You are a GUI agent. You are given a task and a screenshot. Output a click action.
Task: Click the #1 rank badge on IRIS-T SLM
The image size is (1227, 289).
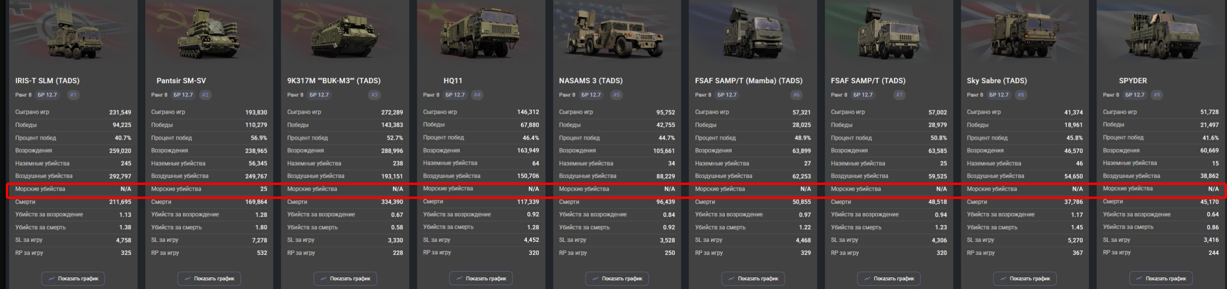[x=73, y=95]
